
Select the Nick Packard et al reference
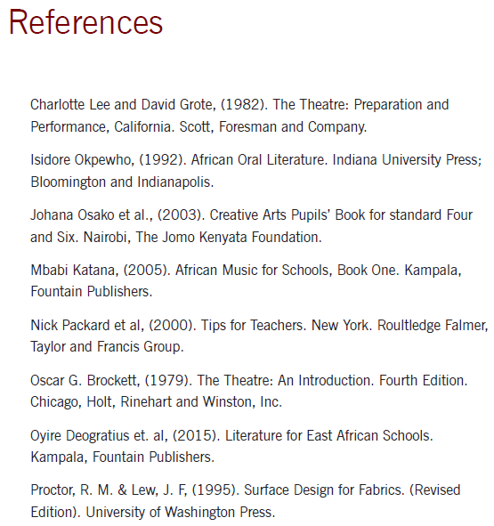[x=259, y=336]
